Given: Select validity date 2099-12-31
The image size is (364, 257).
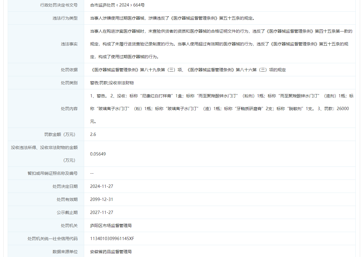Looking at the screenshot, I should coord(102,199).
